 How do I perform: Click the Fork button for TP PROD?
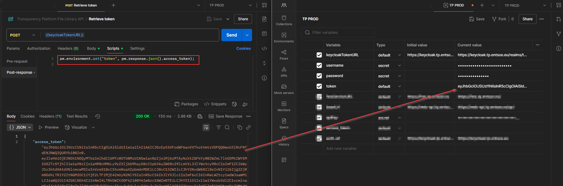(499, 19)
